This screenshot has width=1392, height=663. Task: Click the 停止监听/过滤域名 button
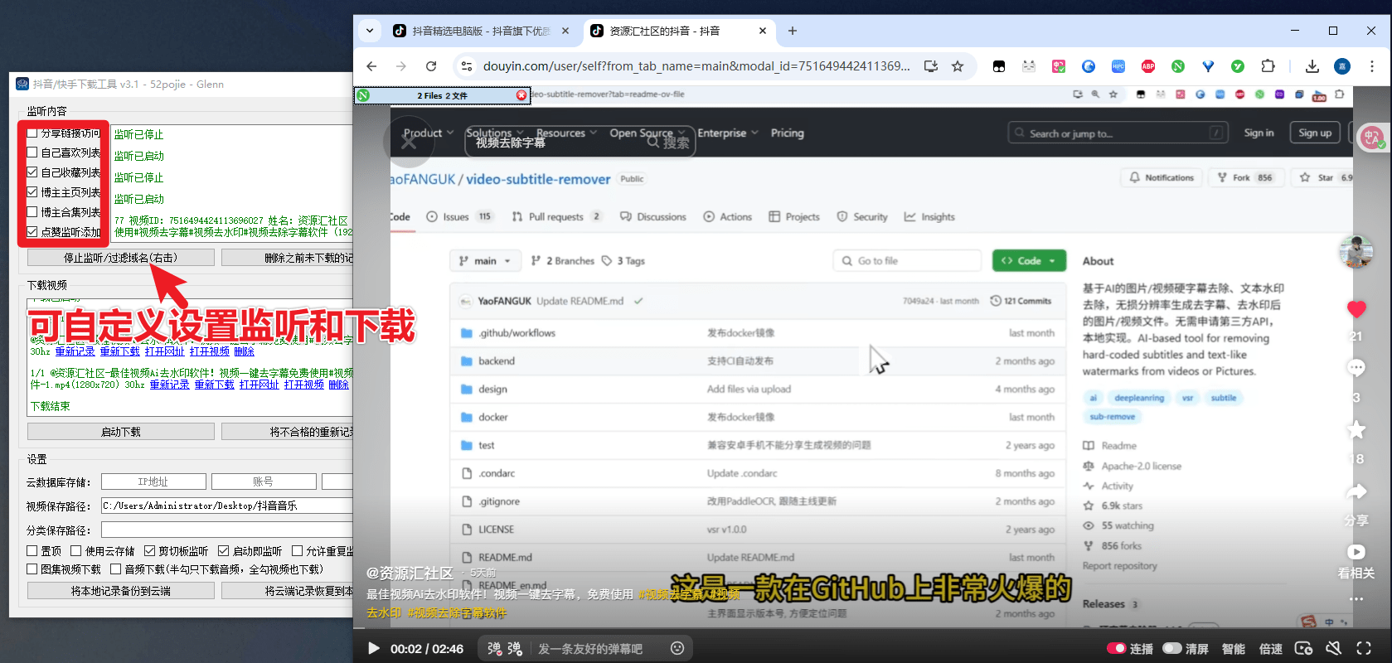pos(121,258)
